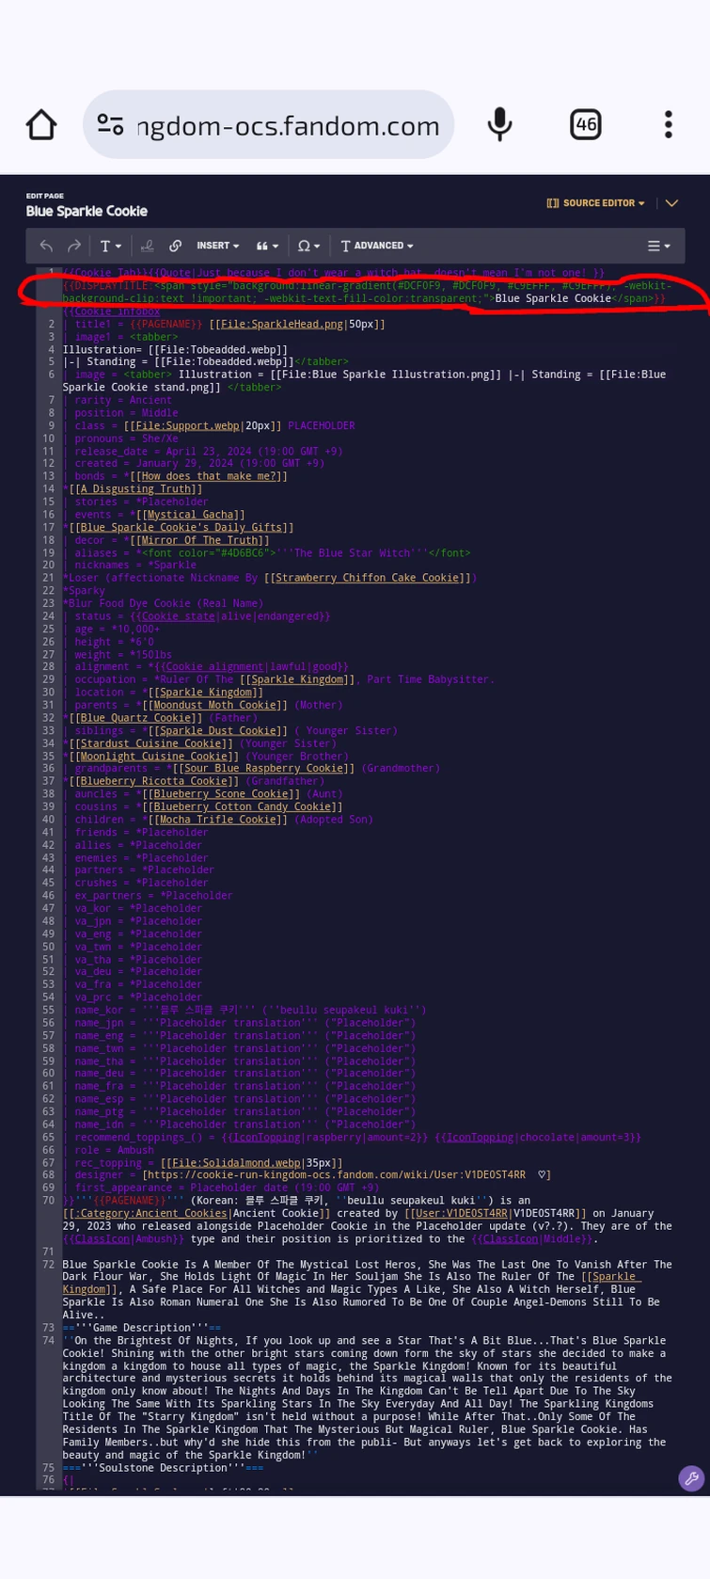Expand the chevron beside Source Editor
710x1579 pixels.
(671, 203)
